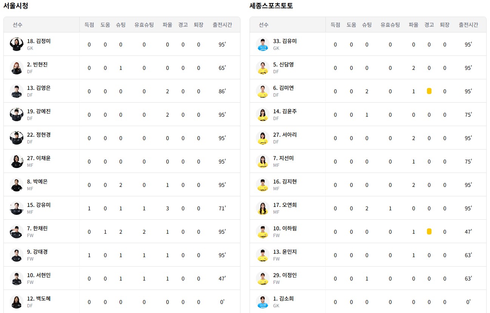The height and width of the screenshot is (313, 490).
Task: Select 서현민's player avatar
Action: 17,278
